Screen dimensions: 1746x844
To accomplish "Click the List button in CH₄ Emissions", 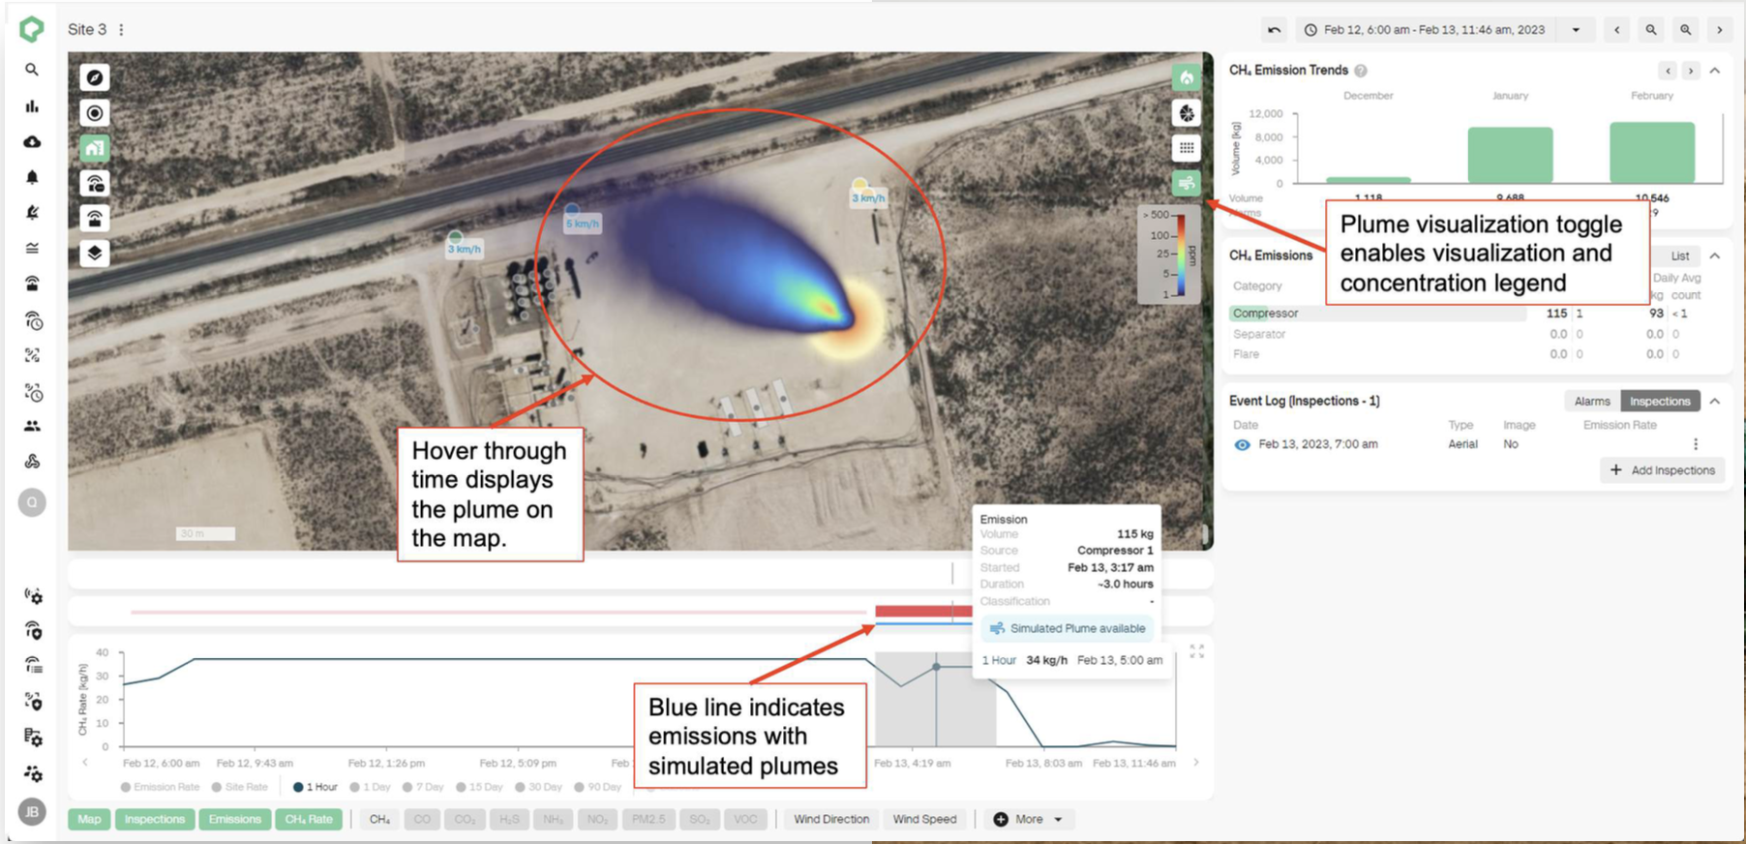I will 1680,256.
